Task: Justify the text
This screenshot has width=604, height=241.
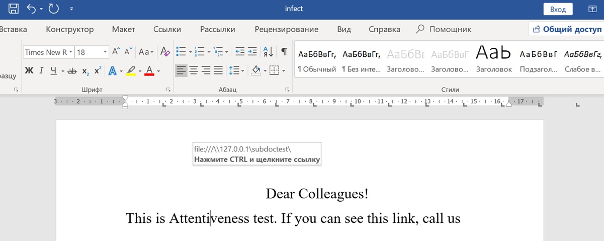Action: click(x=218, y=70)
